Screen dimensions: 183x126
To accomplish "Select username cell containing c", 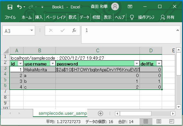I will pyautogui.click(x=39, y=87).
